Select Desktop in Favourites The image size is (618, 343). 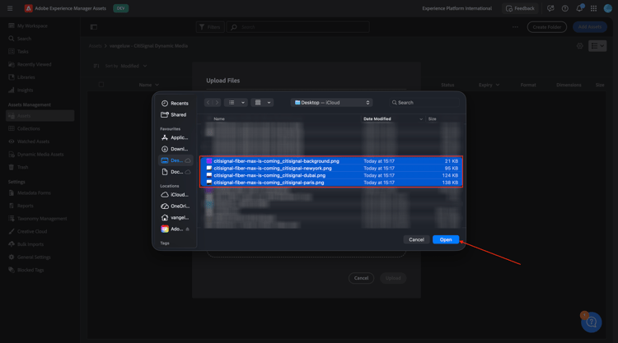tap(176, 160)
